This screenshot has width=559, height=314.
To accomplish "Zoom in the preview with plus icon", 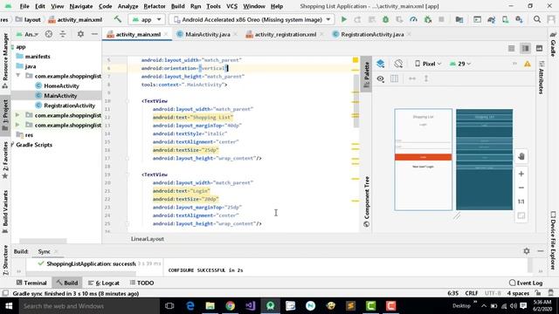I will (521, 174).
